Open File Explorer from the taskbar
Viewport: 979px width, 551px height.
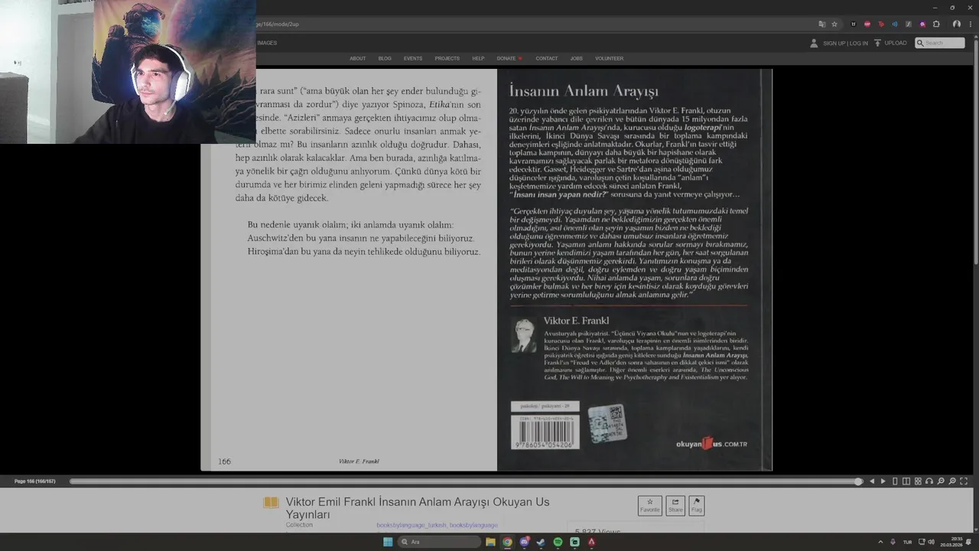tap(490, 542)
